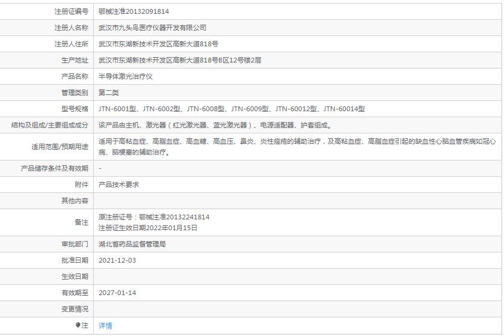
Task: Click the 产品名称 label
Action: [75, 76]
